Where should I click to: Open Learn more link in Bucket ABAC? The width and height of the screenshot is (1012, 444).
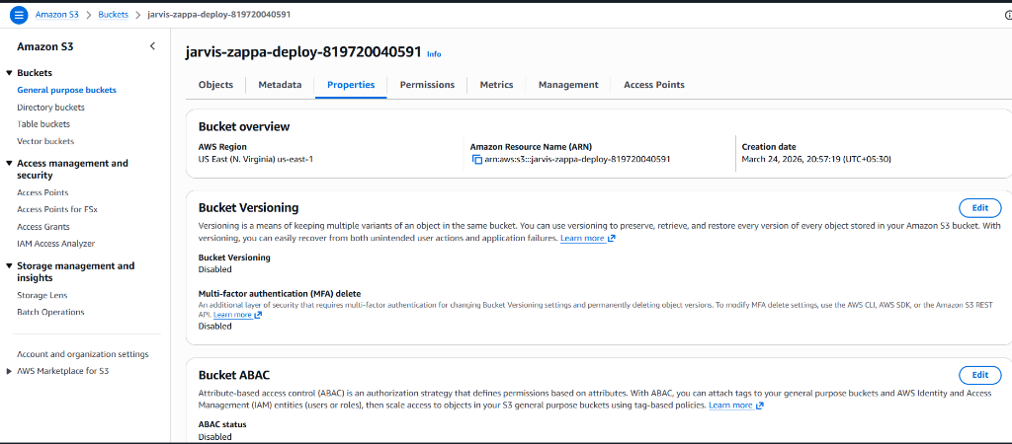point(735,406)
